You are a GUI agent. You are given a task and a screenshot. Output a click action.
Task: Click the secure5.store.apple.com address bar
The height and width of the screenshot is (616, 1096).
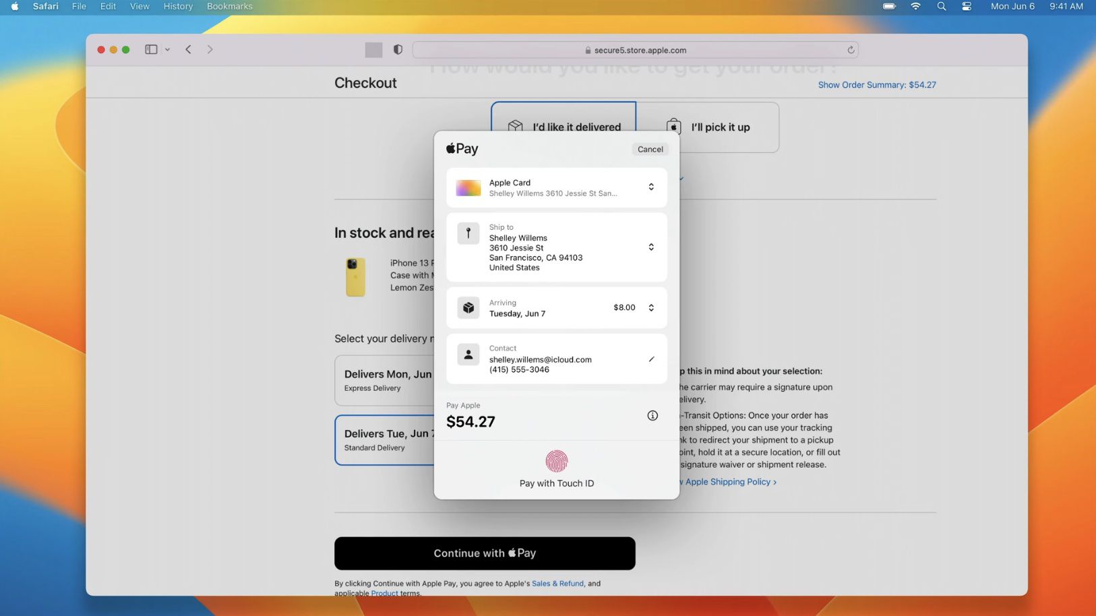coord(635,50)
